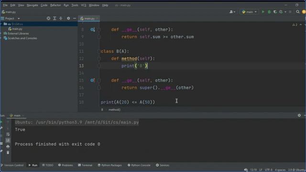The height and width of the screenshot is (172, 306).
Task: Expand all in Project panel
Action: point(55,18)
